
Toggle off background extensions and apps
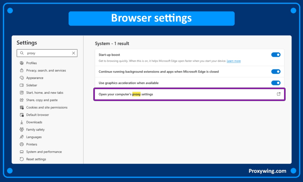click(x=276, y=71)
